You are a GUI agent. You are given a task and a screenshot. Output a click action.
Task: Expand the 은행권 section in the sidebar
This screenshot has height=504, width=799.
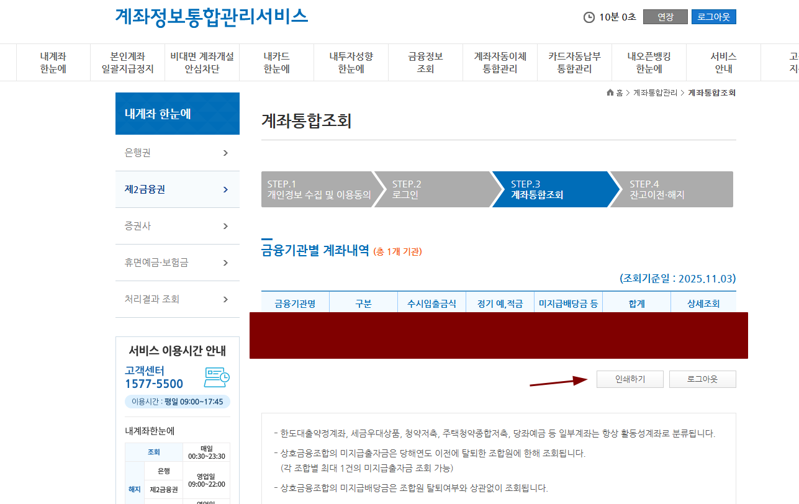point(177,153)
